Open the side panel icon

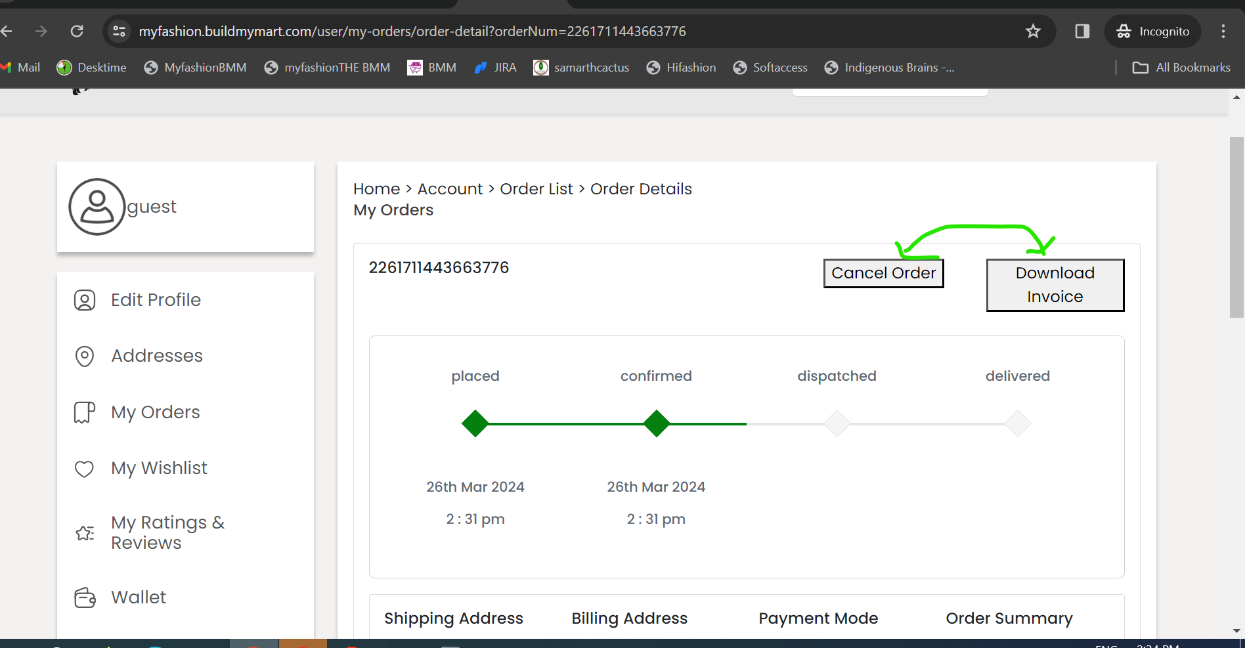point(1082,31)
